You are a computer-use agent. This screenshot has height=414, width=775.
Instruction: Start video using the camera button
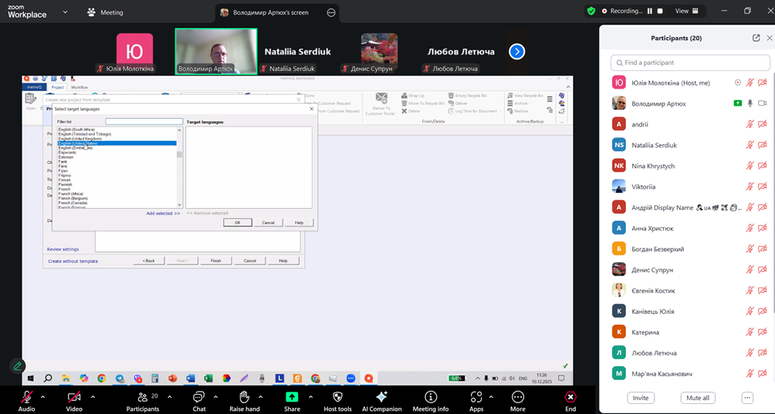click(74, 397)
